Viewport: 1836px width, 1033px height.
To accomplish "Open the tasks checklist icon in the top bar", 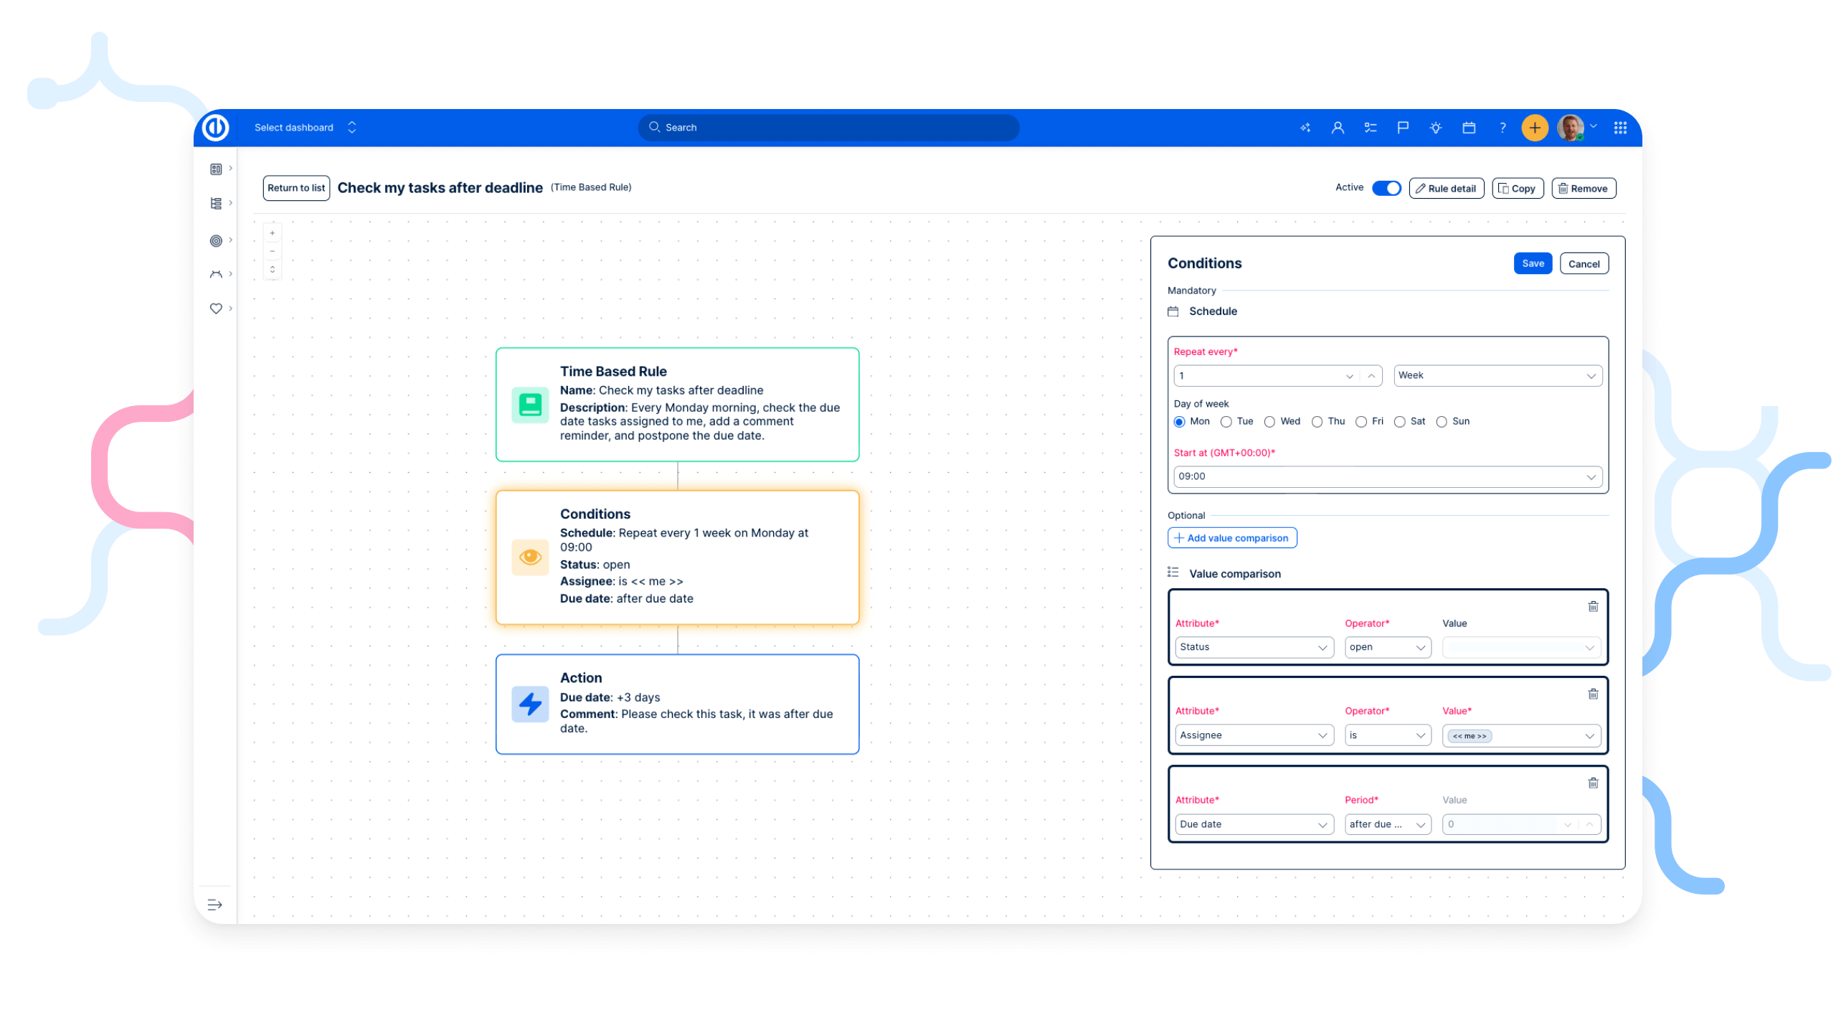I will pos(1370,127).
